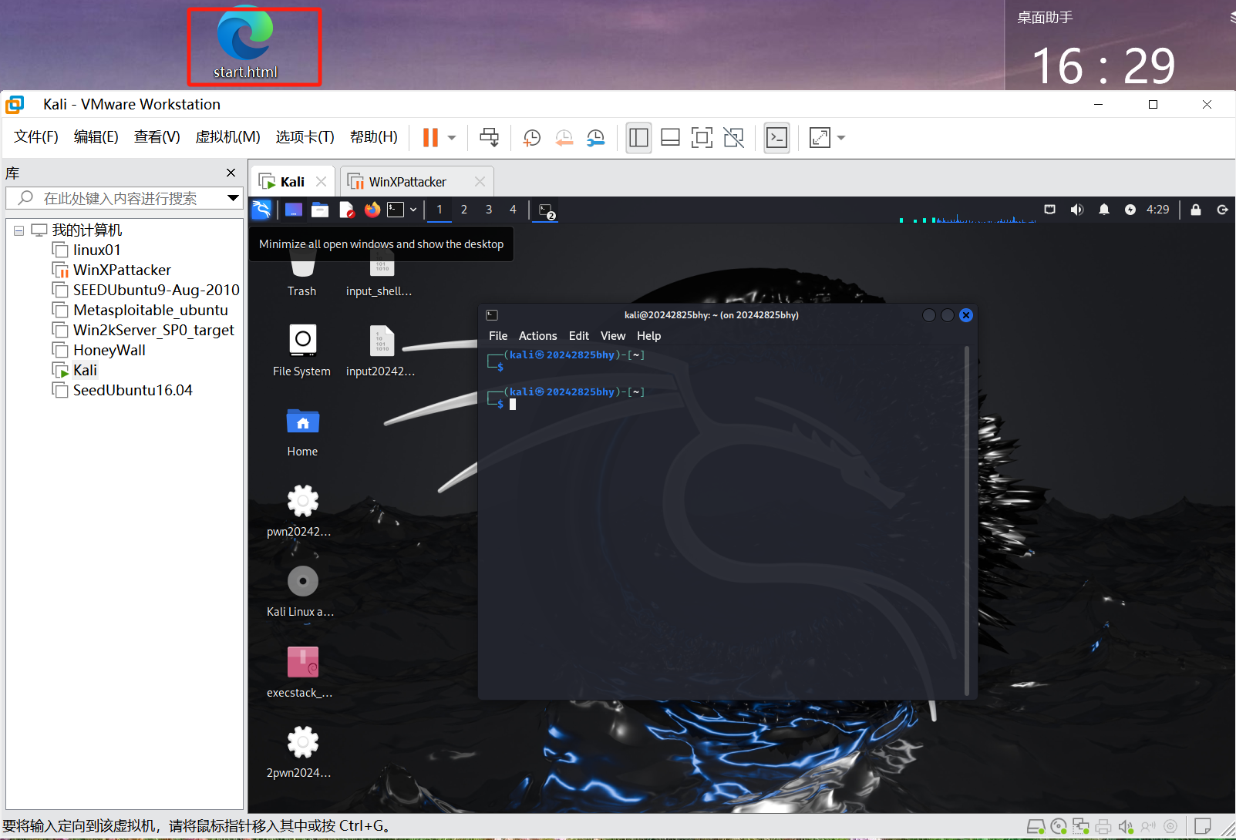Open the Kali panel file manager
Screen dimensions: 1236x840
coord(320,210)
